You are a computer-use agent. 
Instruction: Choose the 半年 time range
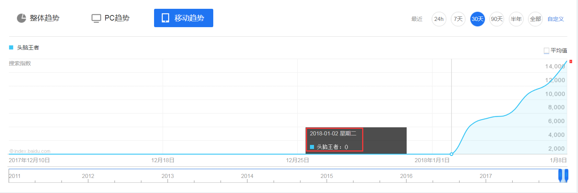pos(516,19)
